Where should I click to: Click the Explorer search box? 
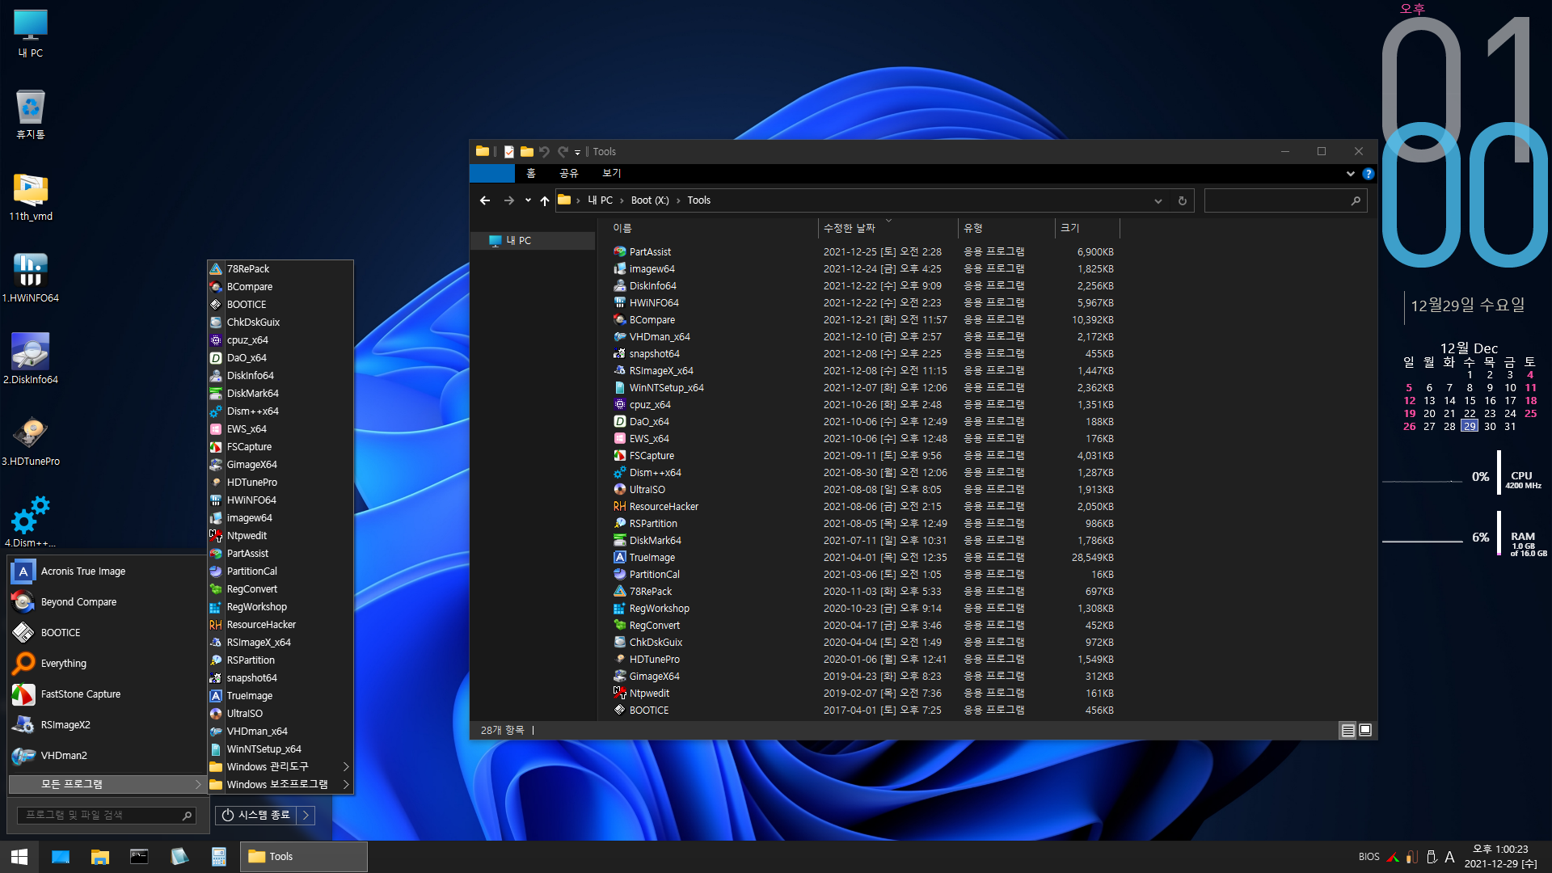click(x=1285, y=201)
